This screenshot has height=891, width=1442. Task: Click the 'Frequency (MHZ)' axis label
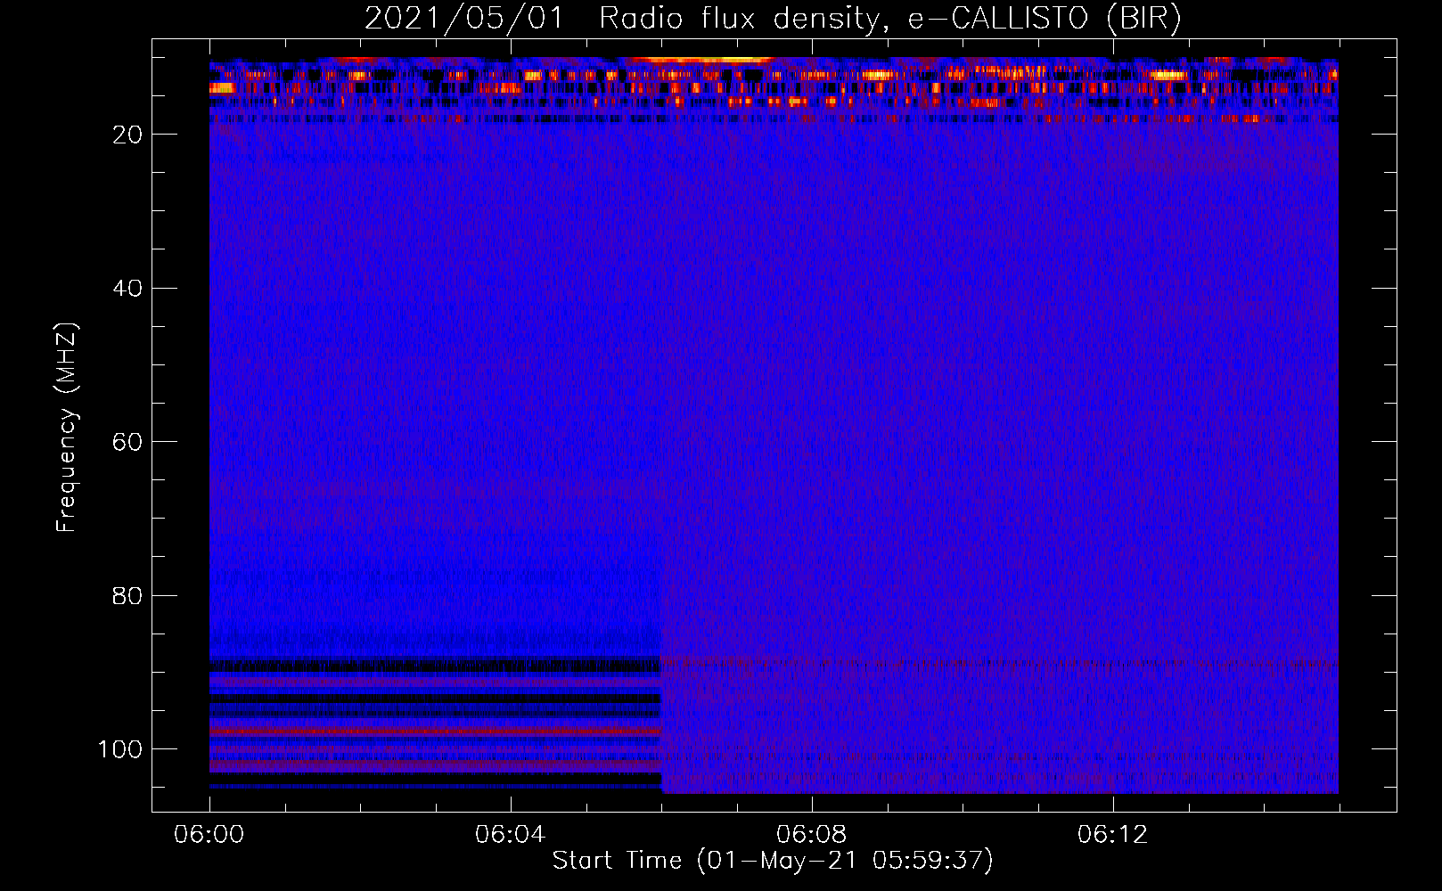[x=67, y=428]
